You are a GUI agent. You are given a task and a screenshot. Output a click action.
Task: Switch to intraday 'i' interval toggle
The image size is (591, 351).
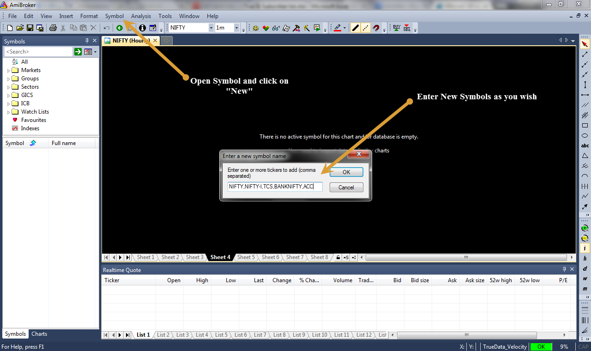(585, 248)
